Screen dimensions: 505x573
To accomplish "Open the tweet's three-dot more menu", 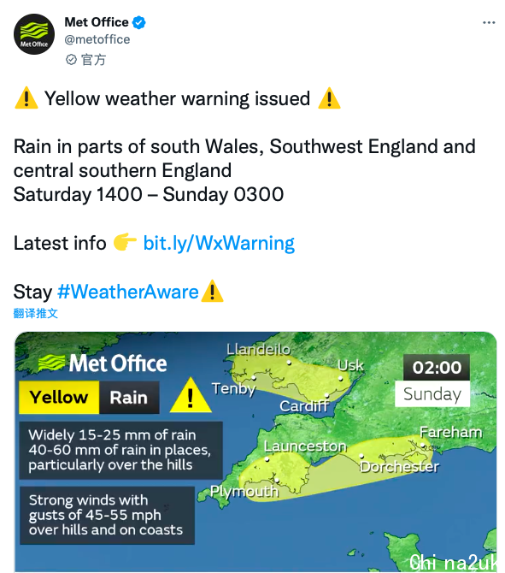I will pyautogui.click(x=489, y=22).
